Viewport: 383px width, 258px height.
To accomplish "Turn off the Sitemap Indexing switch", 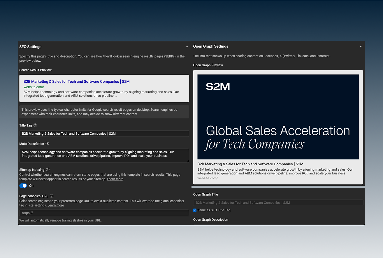I will point(23,186).
